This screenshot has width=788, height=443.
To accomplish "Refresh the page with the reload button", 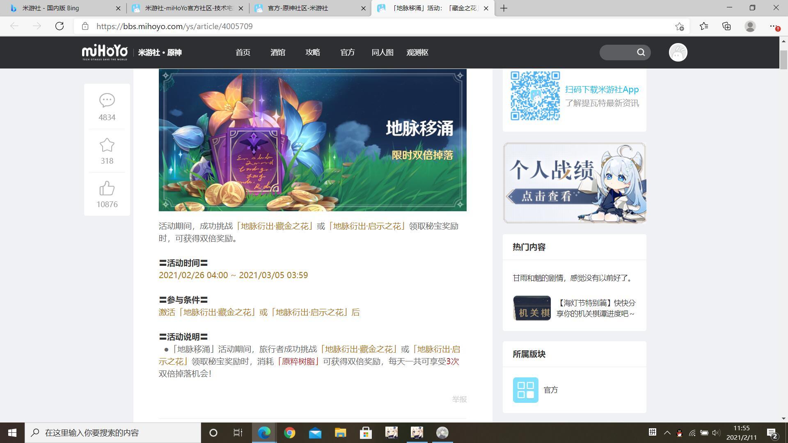I will click(x=60, y=26).
